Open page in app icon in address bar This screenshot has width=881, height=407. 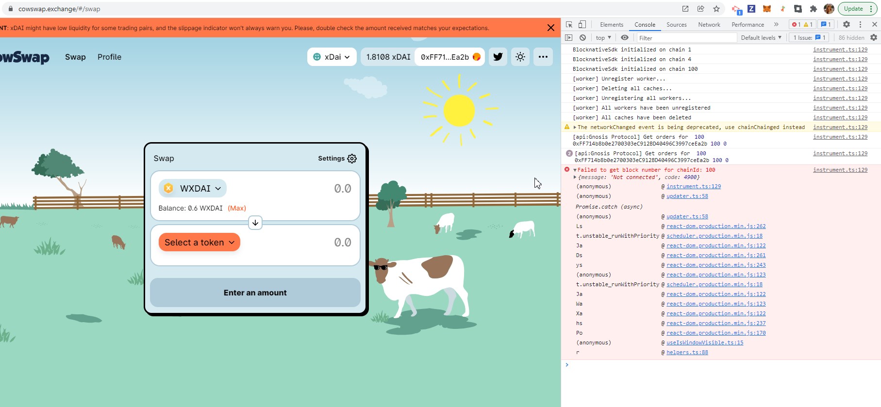pos(685,9)
